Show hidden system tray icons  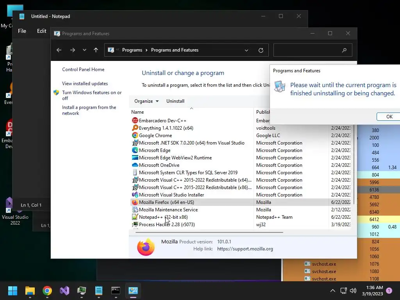click(x=333, y=291)
